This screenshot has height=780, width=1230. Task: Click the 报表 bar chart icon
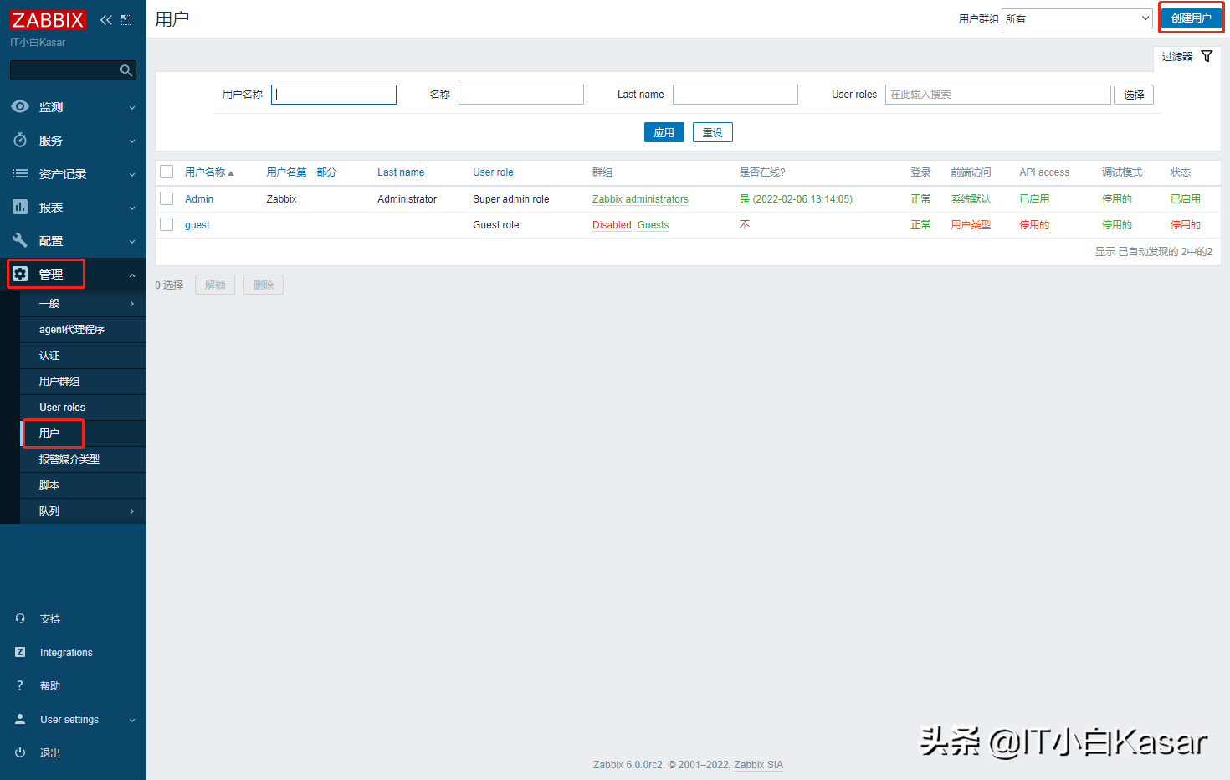pyautogui.click(x=20, y=208)
